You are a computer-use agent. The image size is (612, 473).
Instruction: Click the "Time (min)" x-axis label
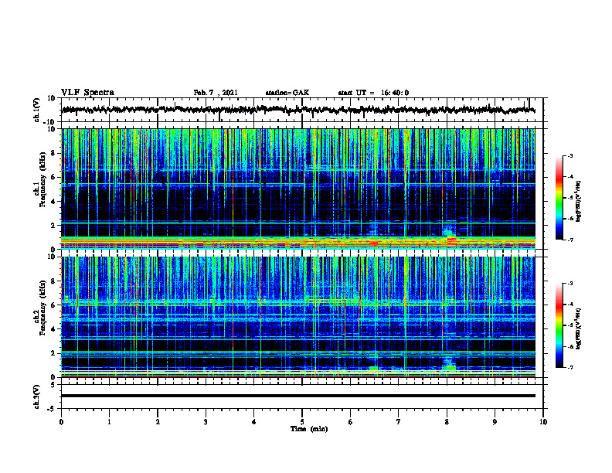tap(309, 429)
